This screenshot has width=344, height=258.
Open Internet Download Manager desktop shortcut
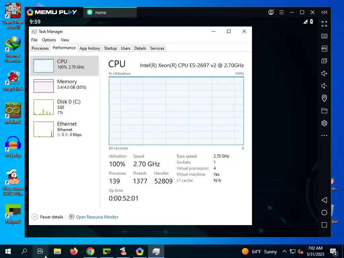(x=13, y=50)
